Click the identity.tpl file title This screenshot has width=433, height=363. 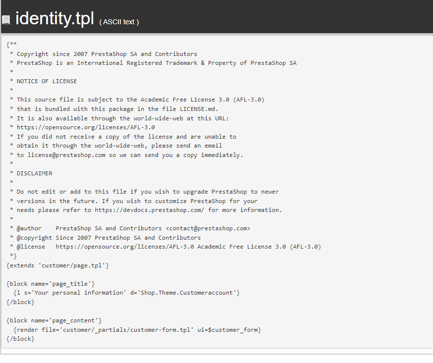(54, 18)
